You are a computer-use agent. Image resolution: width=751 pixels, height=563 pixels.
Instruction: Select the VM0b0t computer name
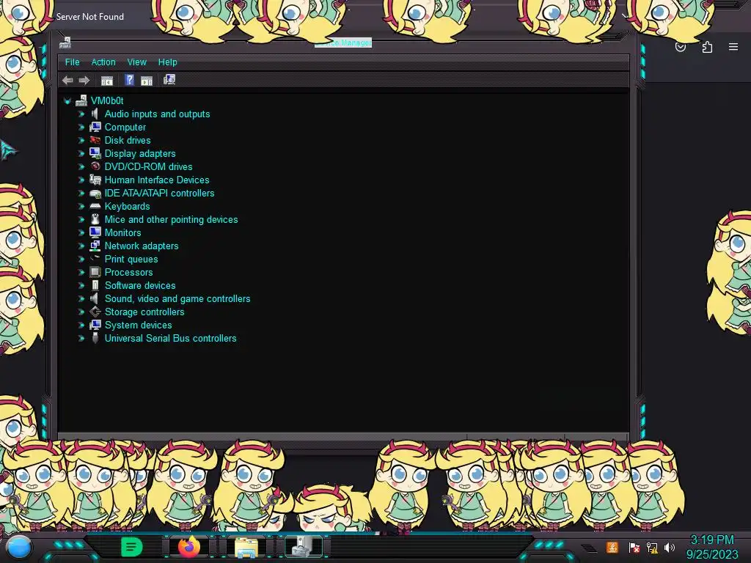point(107,101)
